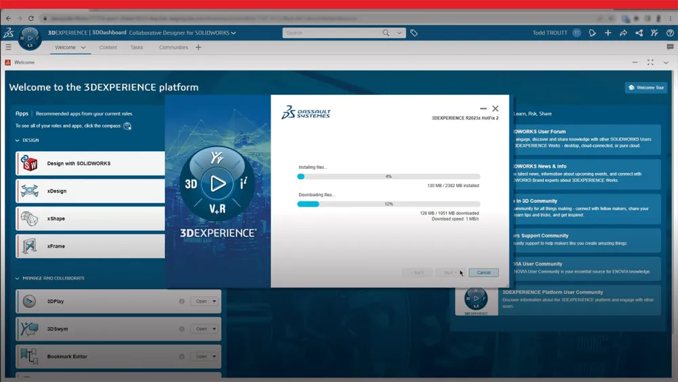Open the Bookmark Editor Open dropdown arrow
Viewport: 678px width, 382px height.
click(x=214, y=357)
